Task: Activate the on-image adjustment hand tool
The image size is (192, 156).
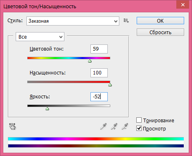Action: click(x=12, y=126)
